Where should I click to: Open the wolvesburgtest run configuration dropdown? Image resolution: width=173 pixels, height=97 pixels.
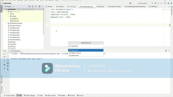(142, 3)
